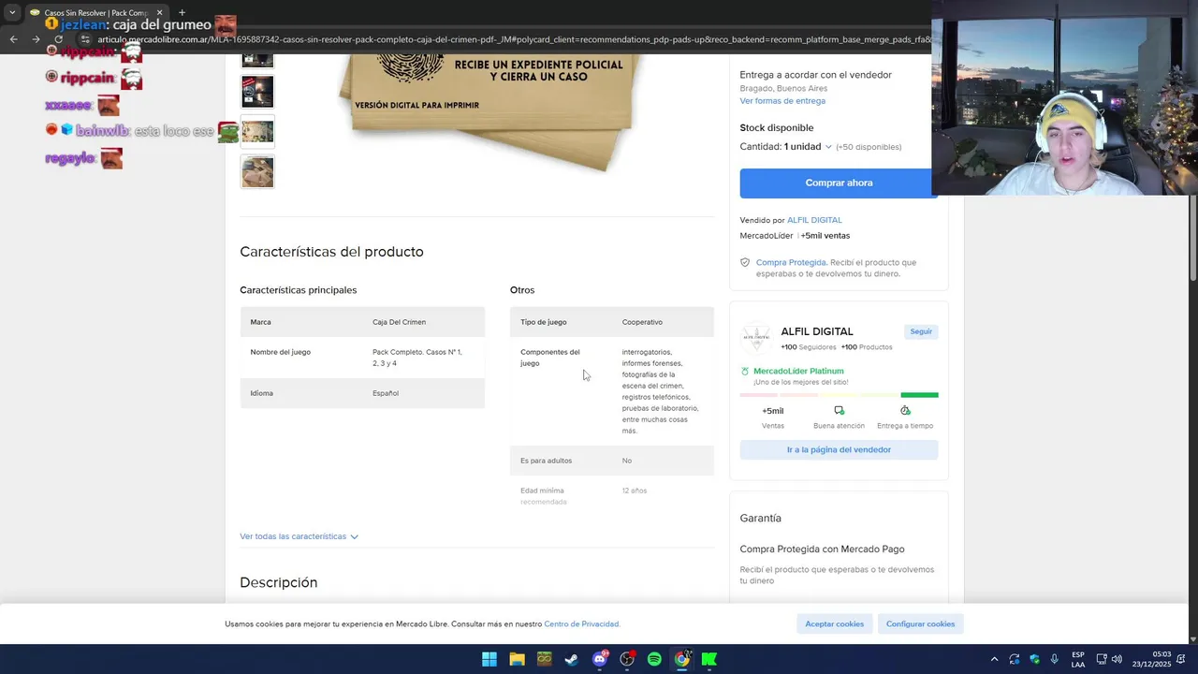Open Steam from the taskbar
This screenshot has height=674, width=1198.
572,659
